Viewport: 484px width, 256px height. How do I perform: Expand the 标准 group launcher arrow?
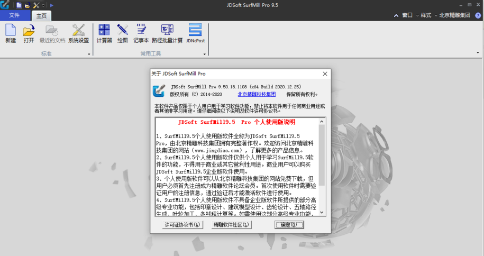click(x=89, y=54)
